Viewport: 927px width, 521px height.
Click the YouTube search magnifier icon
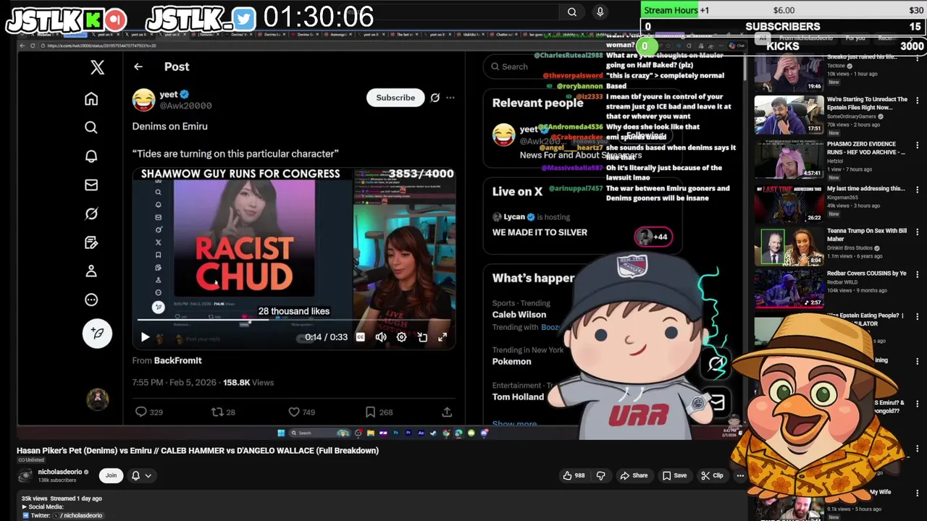click(x=572, y=12)
